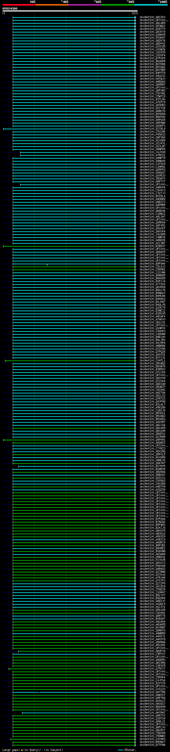Click the green ~80% identity legend bar
The width and height of the screenshot is (170, 752).
tap(118, 5)
